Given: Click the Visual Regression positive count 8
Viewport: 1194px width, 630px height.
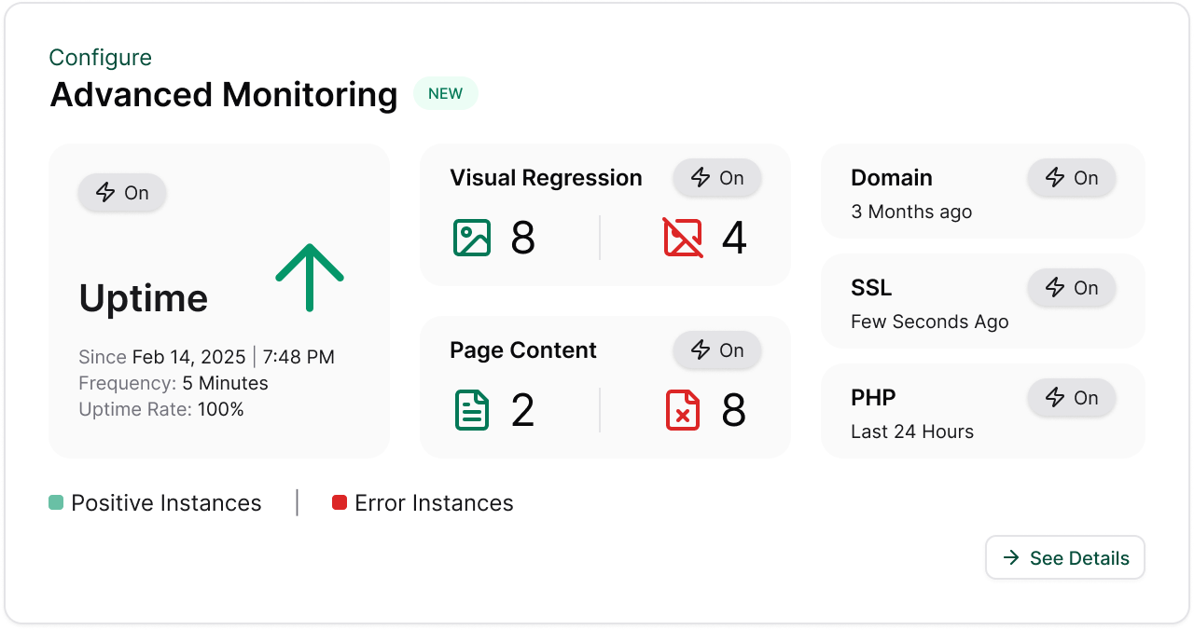Looking at the screenshot, I should [523, 239].
